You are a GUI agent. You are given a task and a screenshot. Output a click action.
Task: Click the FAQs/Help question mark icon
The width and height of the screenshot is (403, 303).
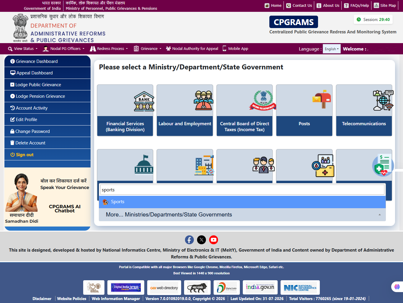tap(346, 6)
